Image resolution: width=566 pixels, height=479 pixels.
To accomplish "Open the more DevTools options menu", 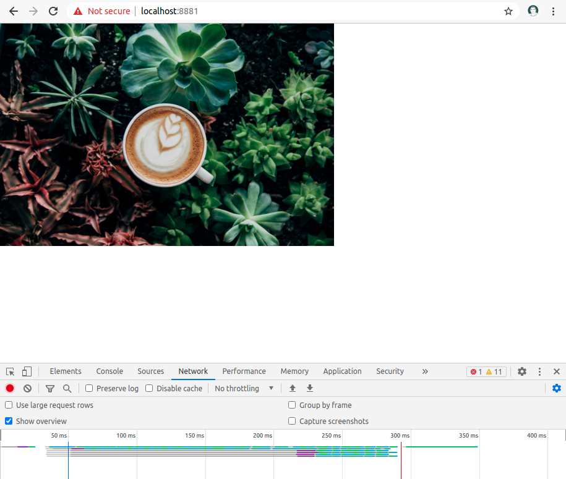I will (x=539, y=371).
